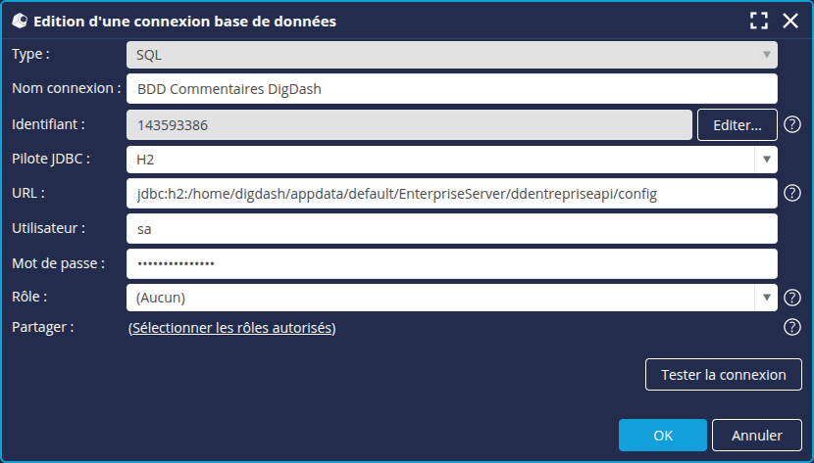Confirm with the OK button
Screen dimensions: 814x463
point(662,435)
